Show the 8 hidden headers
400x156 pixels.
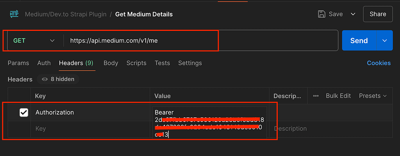(x=58, y=79)
